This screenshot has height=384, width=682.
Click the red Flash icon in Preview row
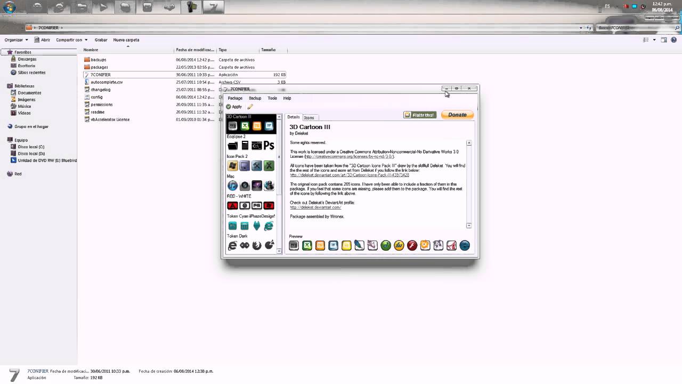(412, 245)
